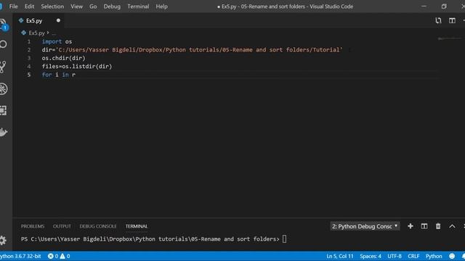Open the Debug menu
The width and height of the screenshot is (465, 261).
coord(112,7)
